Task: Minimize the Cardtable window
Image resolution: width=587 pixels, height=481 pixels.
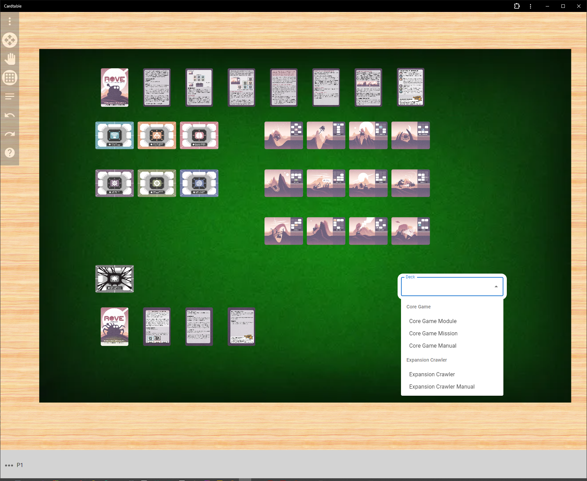Action: click(547, 6)
